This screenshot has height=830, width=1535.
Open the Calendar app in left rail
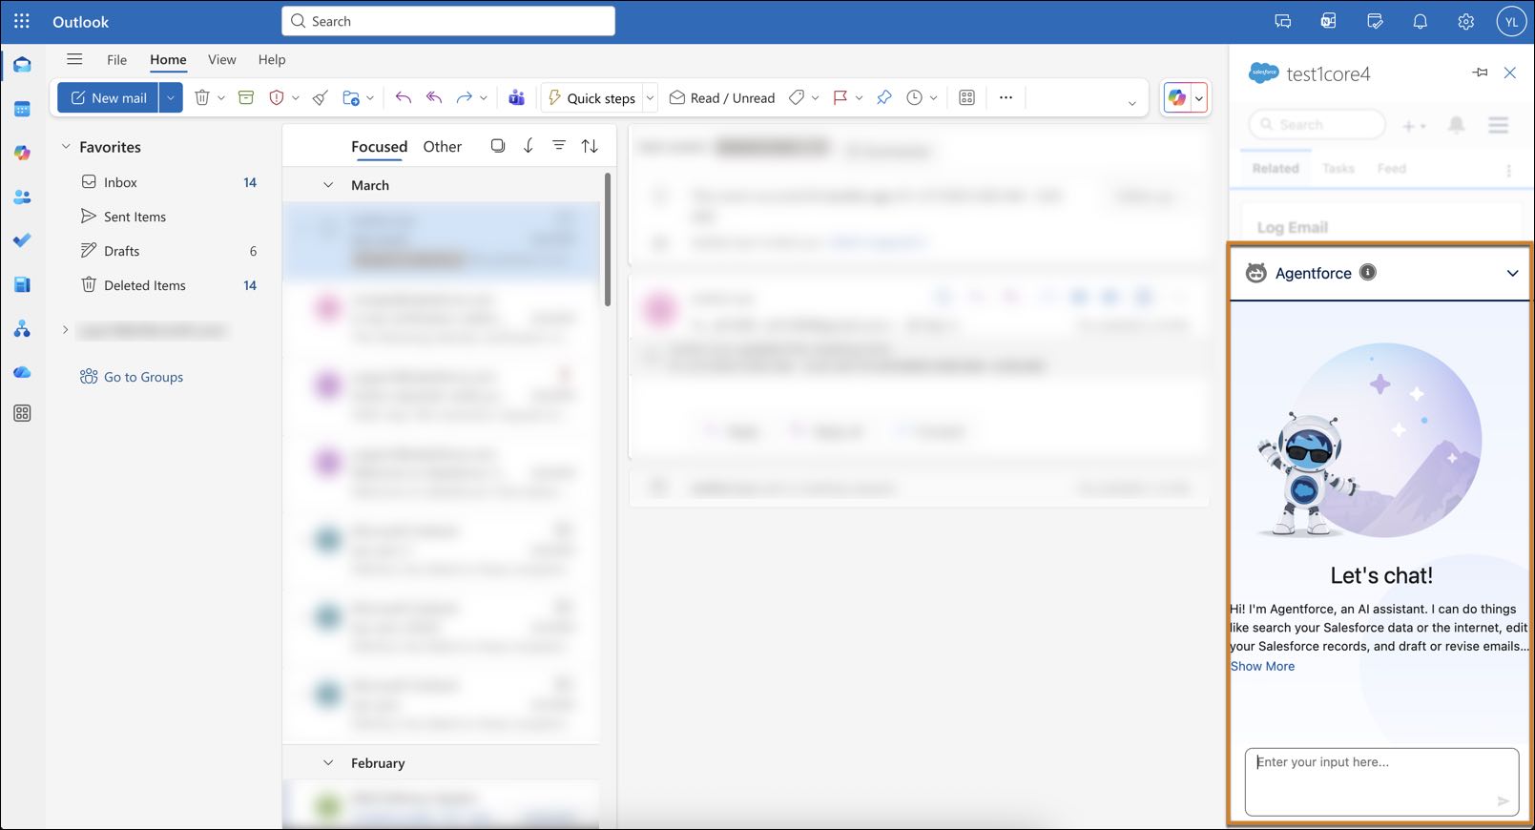coord(22,110)
